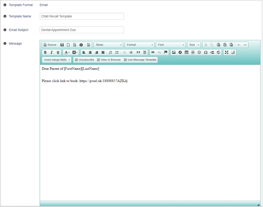This screenshot has height=207, width=263.
Task: Click the info icon beside Template Name
Action: pyautogui.click(x=5, y=16)
